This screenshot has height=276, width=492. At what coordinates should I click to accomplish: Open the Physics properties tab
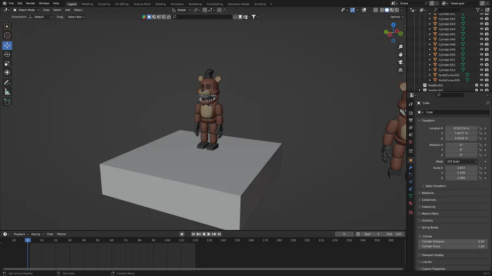pos(411,182)
